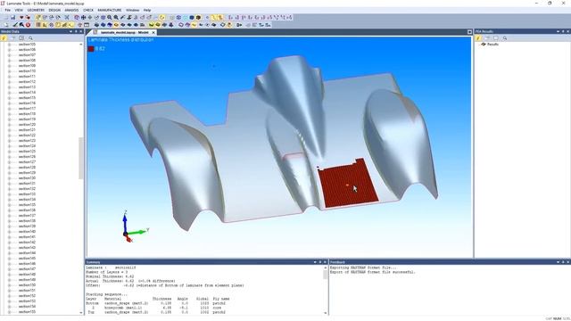Open the ANALYSIS menu
This screenshot has width=571, height=321.
71,10
